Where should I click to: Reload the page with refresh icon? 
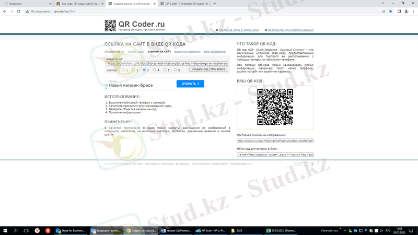click(x=19, y=11)
